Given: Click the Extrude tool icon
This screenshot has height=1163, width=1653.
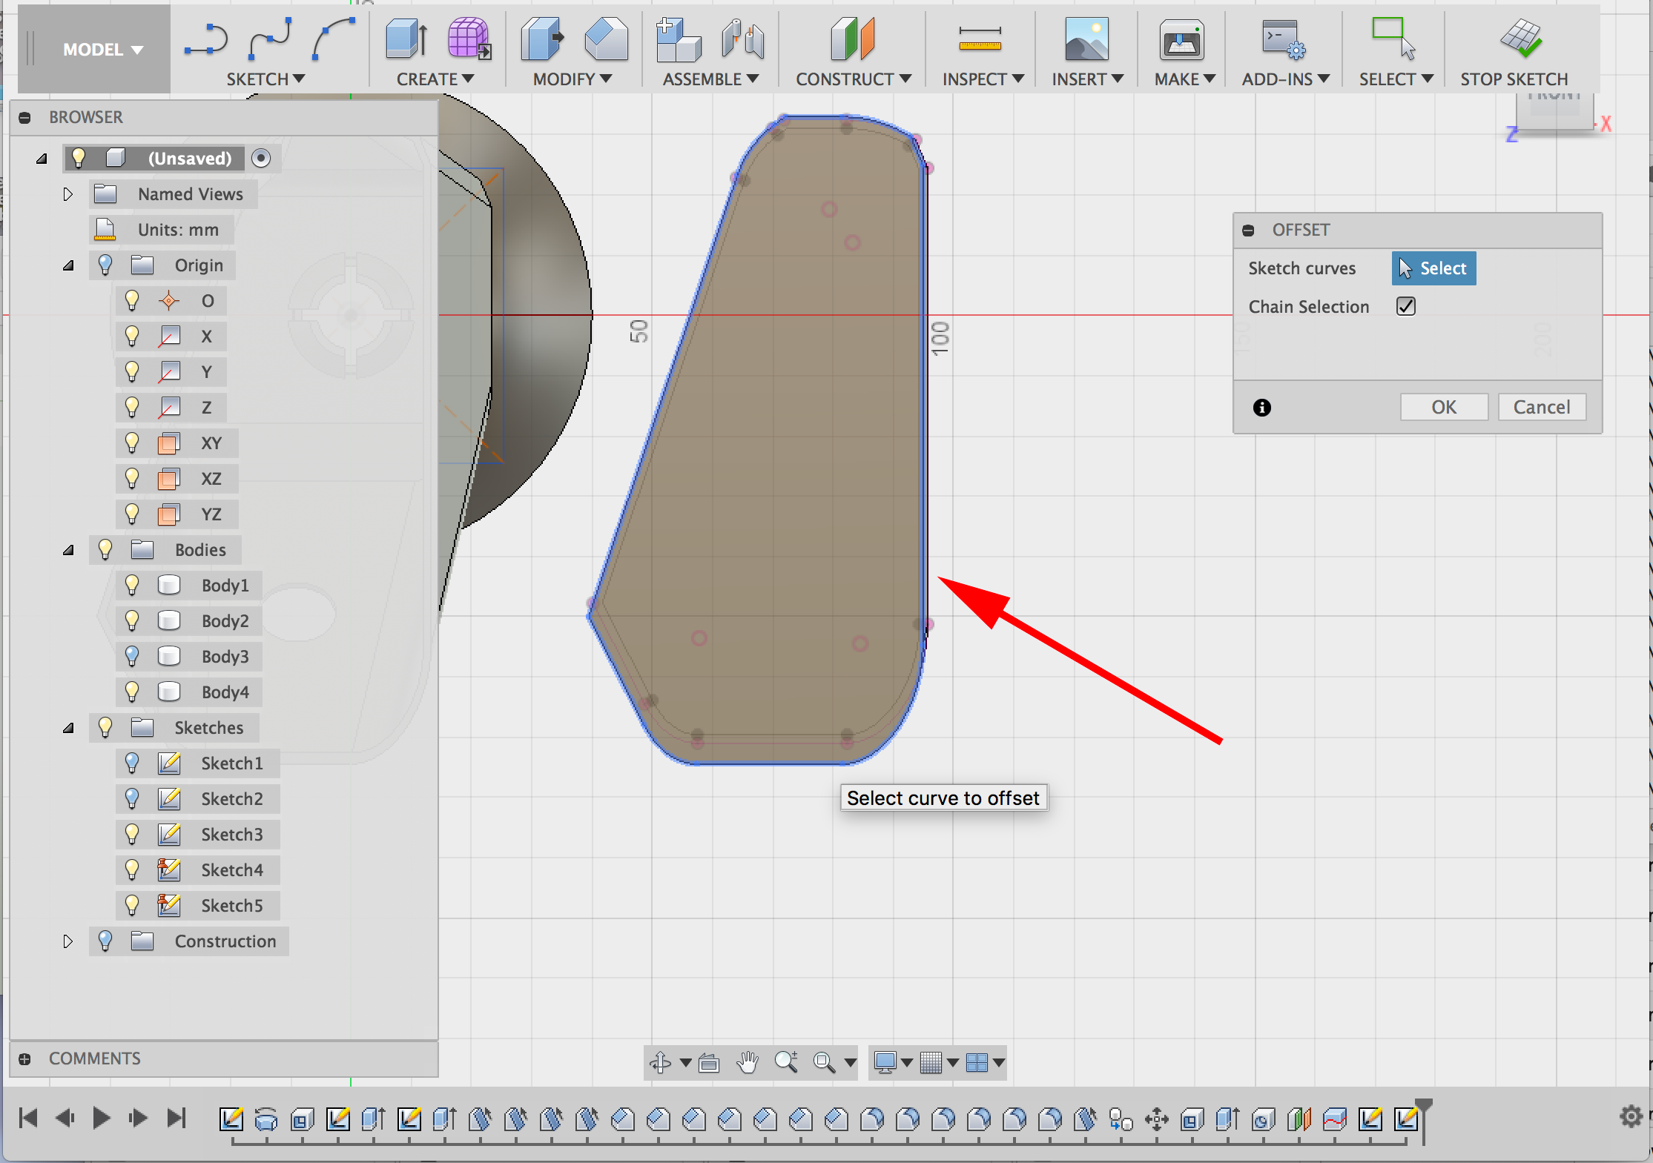Looking at the screenshot, I should click(x=406, y=39).
